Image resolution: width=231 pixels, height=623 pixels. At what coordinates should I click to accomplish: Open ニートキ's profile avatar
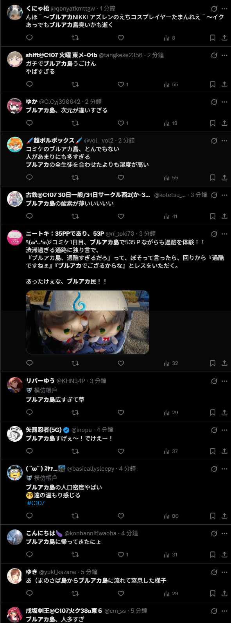tap(15, 238)
